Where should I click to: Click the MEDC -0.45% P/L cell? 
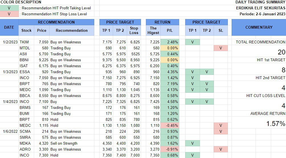click(170, 125)
